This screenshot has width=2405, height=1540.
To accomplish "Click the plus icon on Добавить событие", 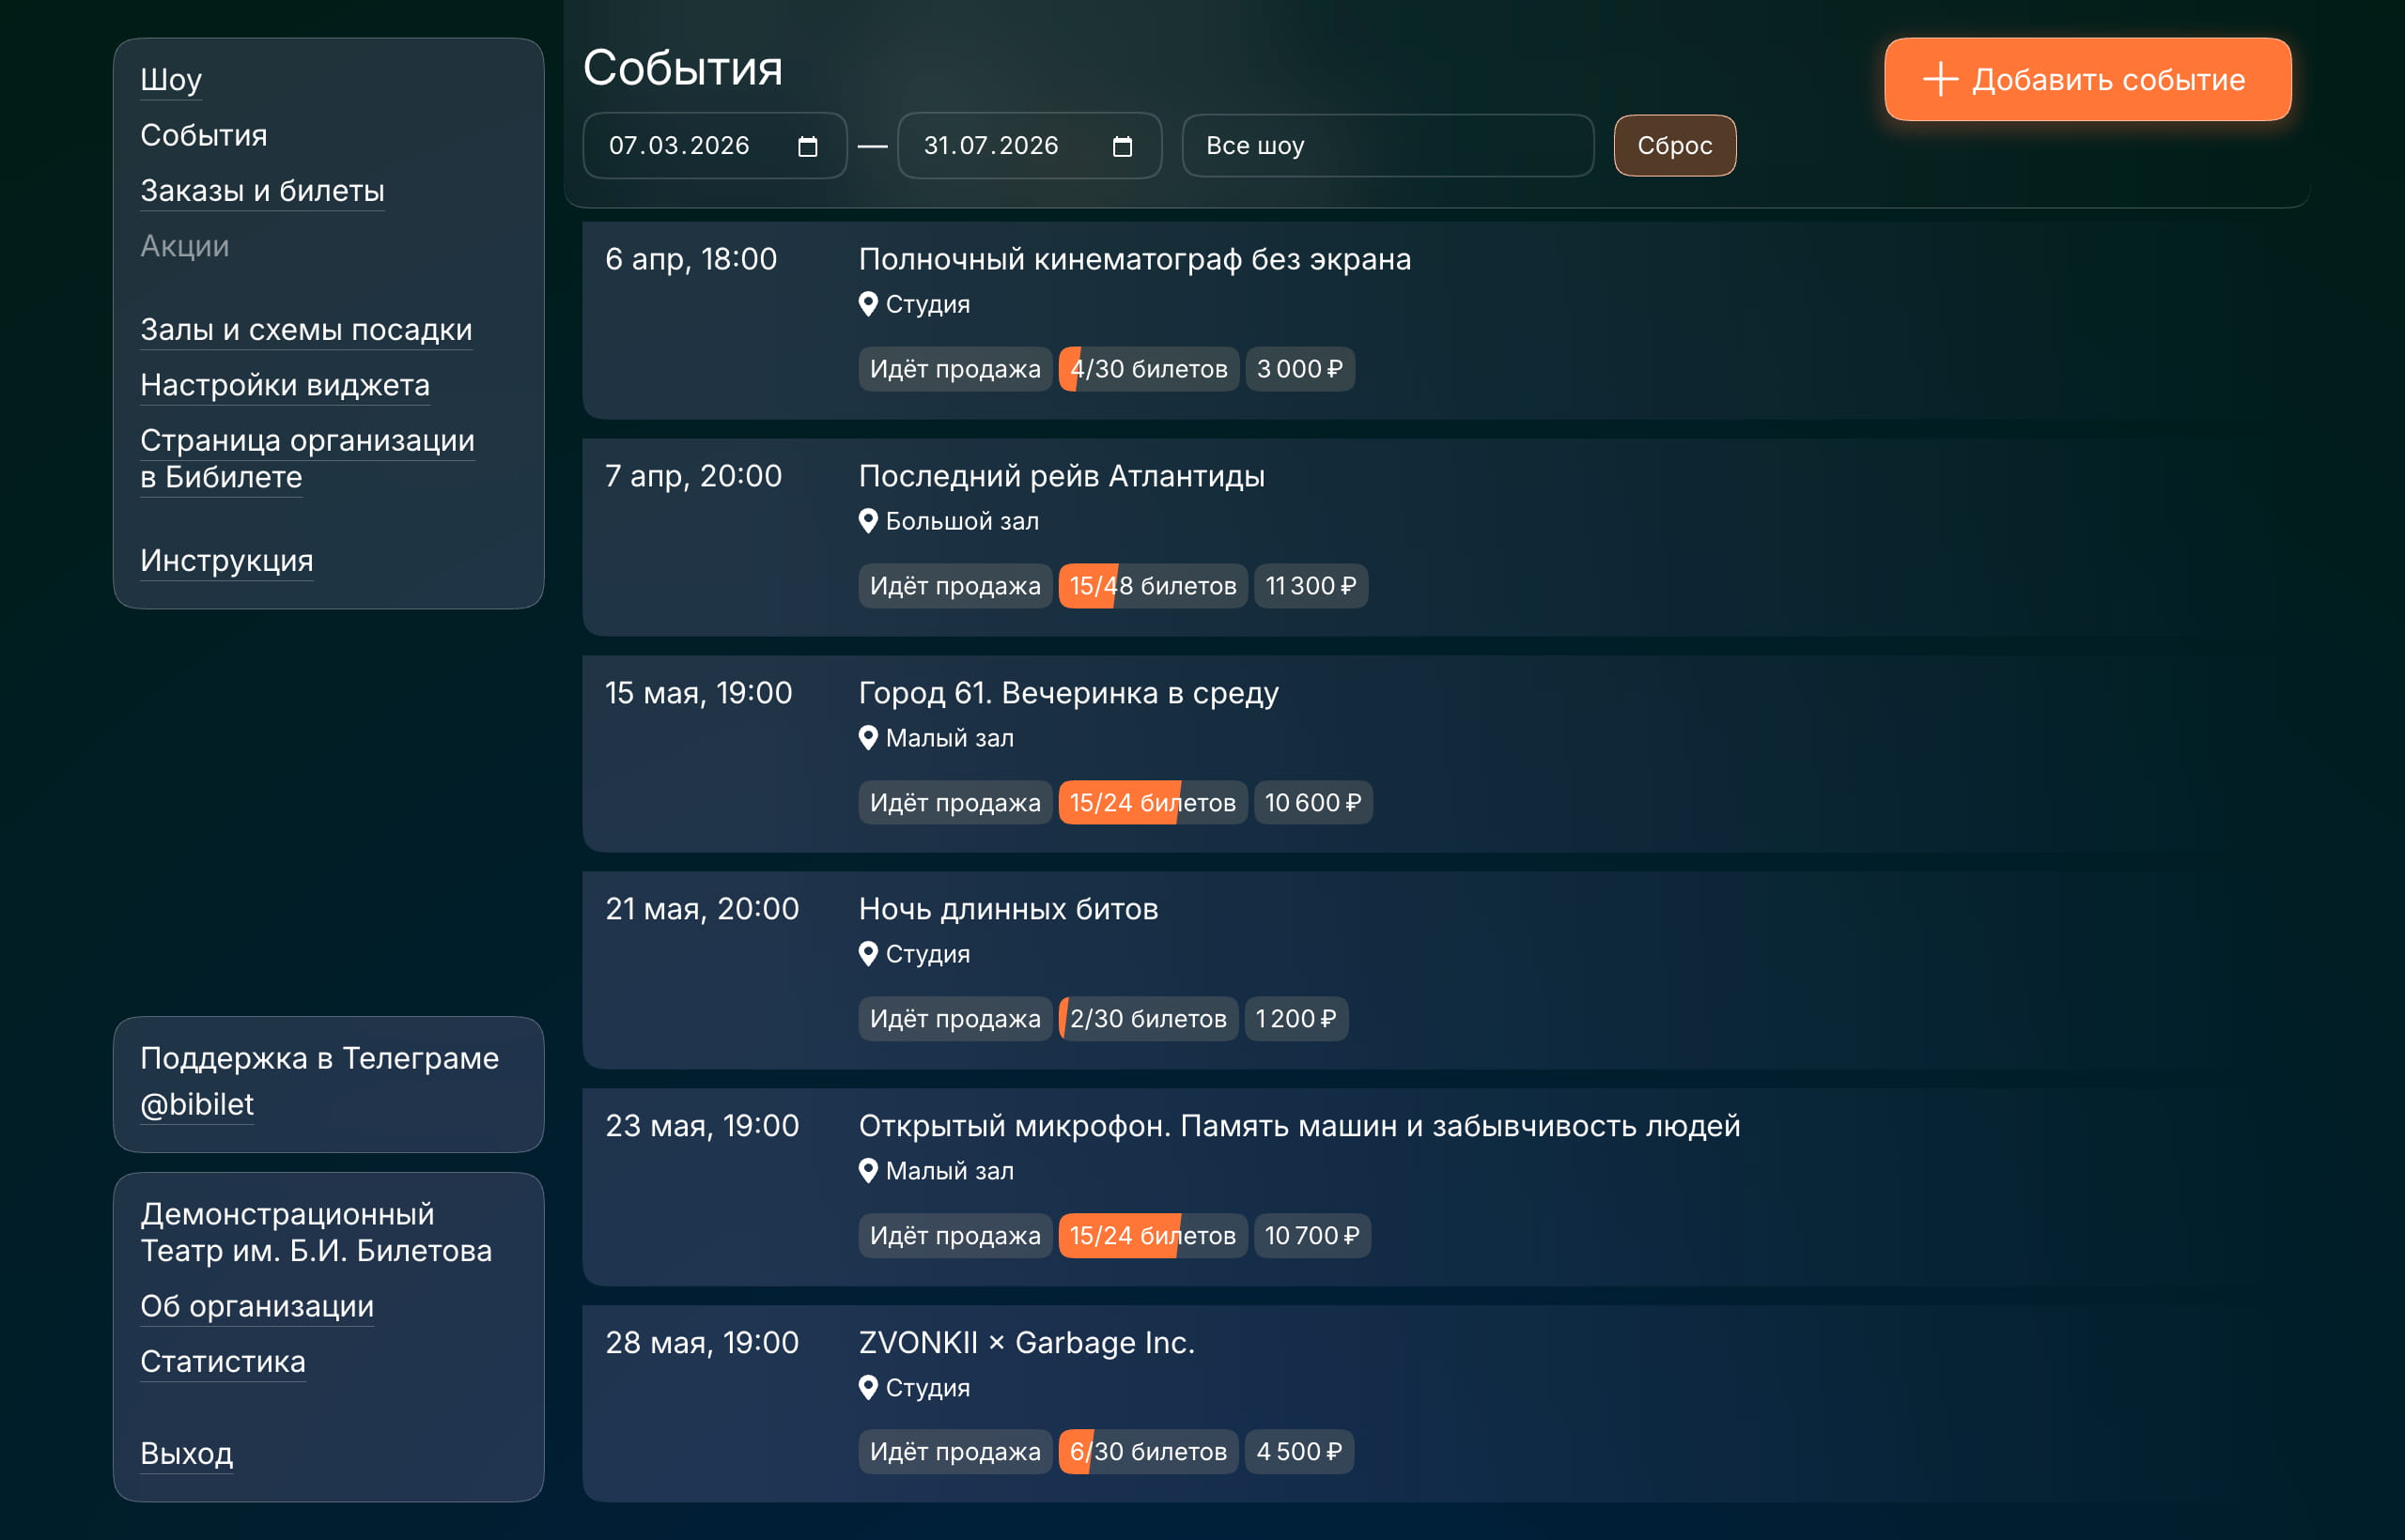I will tap(1940, 80).
